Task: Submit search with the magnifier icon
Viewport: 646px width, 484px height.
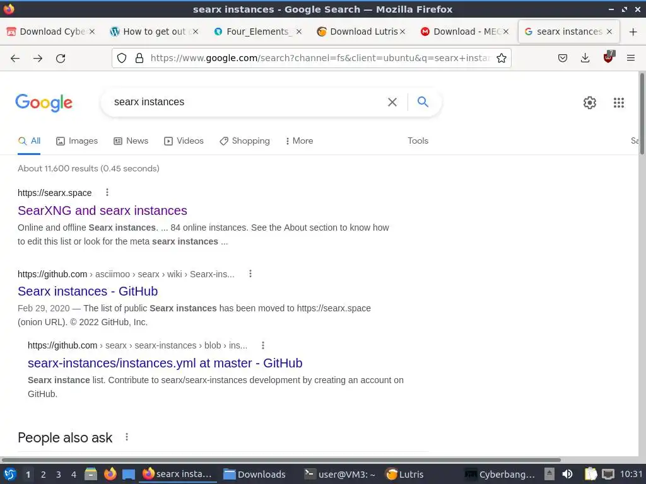Action: (x=423, y=101)
